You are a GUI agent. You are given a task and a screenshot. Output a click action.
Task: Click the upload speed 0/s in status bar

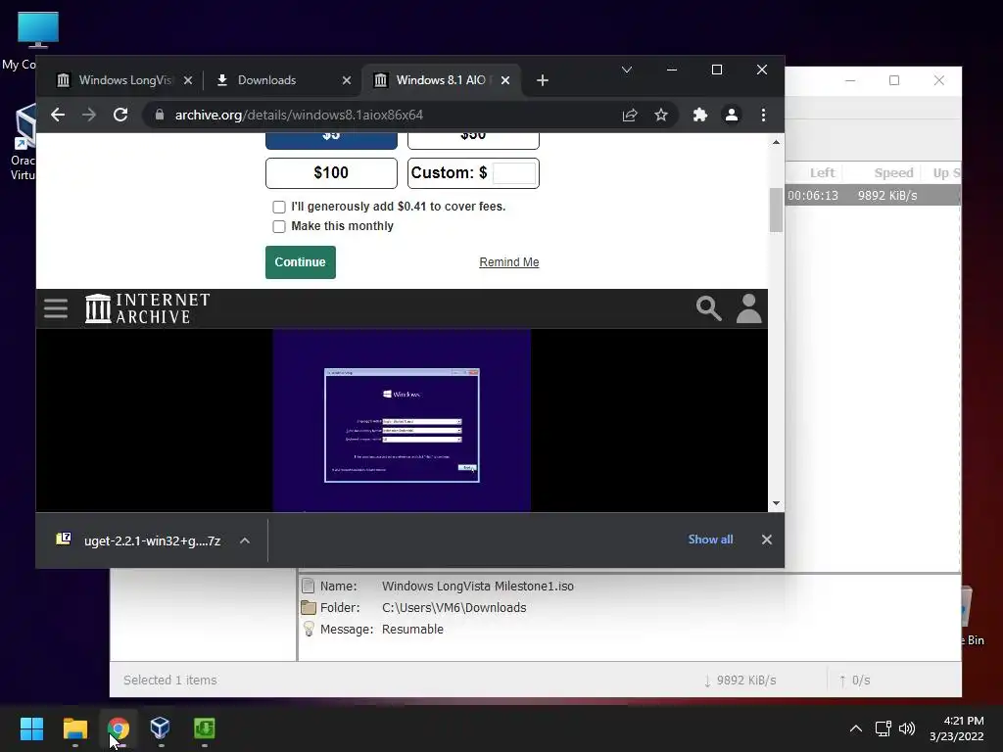point(854,681)
